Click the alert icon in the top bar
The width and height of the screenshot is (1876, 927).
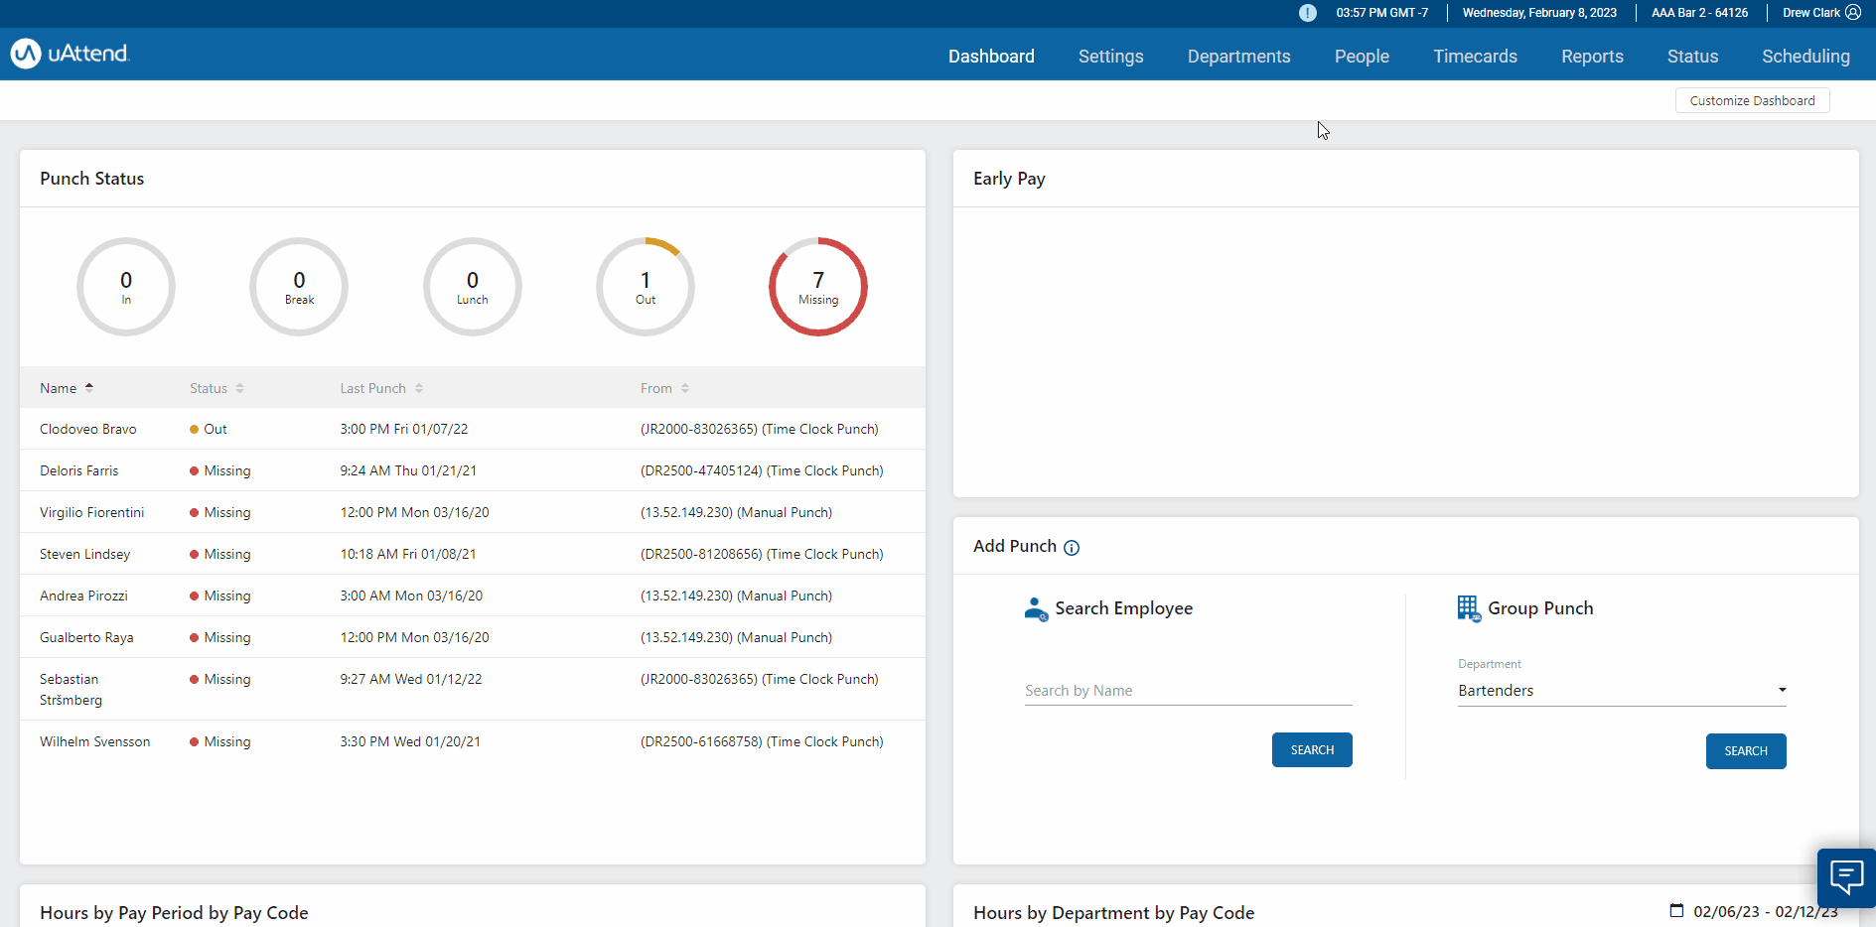pyautogui.click(x=1307, y=13)
